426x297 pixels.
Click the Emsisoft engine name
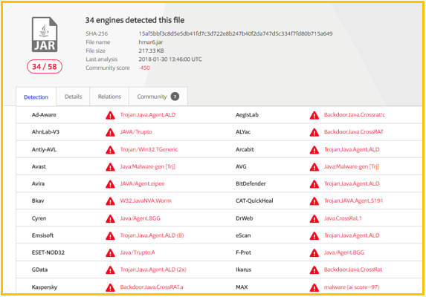(x=42, y=235)
